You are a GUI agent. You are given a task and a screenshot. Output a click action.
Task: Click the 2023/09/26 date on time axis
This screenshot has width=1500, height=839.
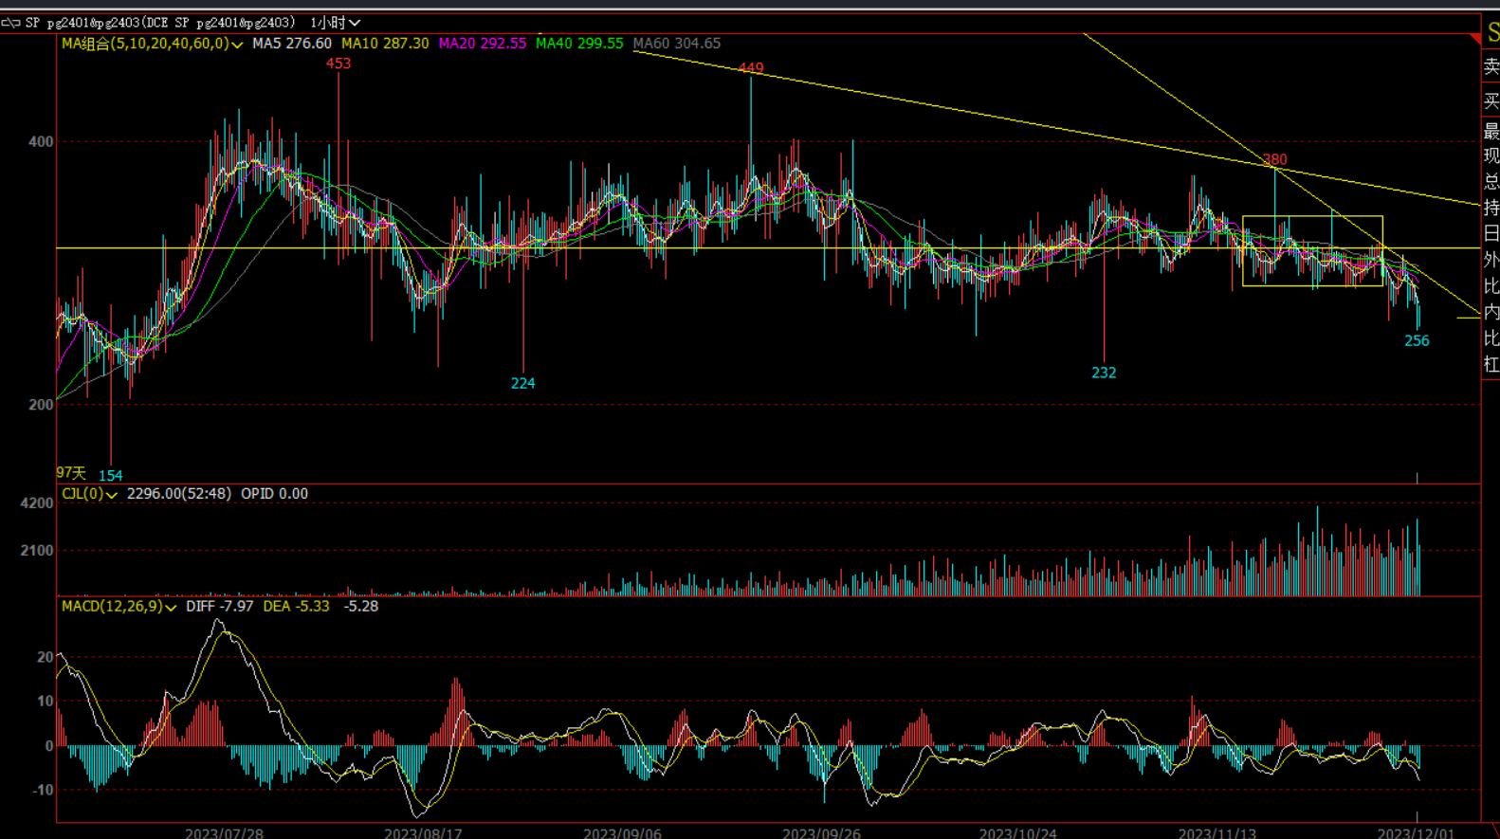coord(821,833)
